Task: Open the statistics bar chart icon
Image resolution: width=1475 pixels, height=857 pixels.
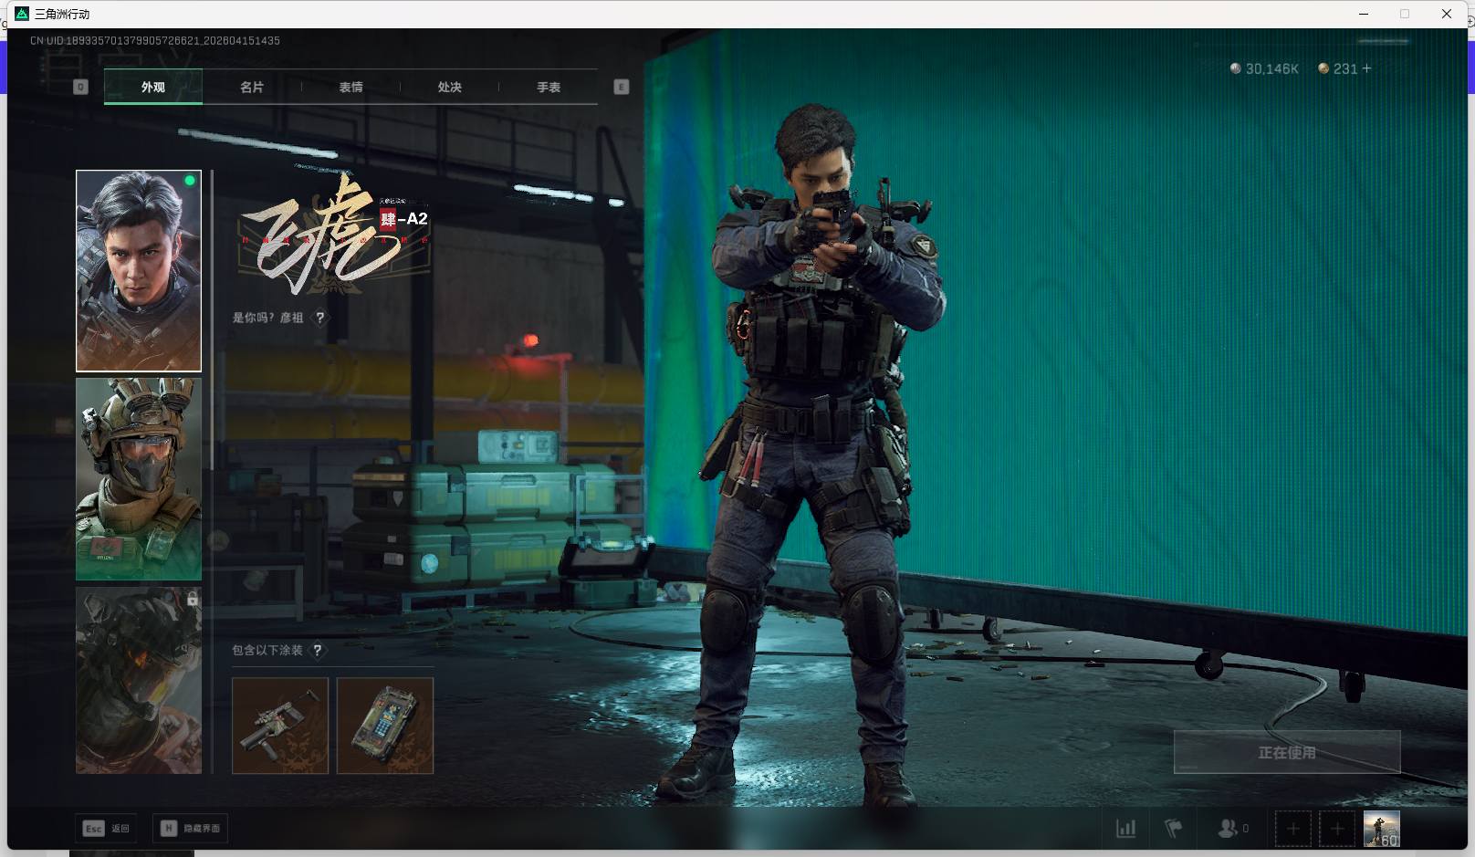Action: click(x=1126, y=829)
